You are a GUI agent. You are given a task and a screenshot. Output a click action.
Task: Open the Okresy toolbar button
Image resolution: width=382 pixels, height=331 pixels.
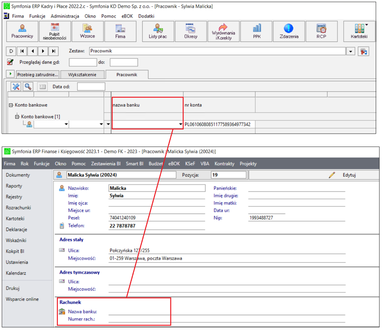pyautogui.click(x=191, y=31)
